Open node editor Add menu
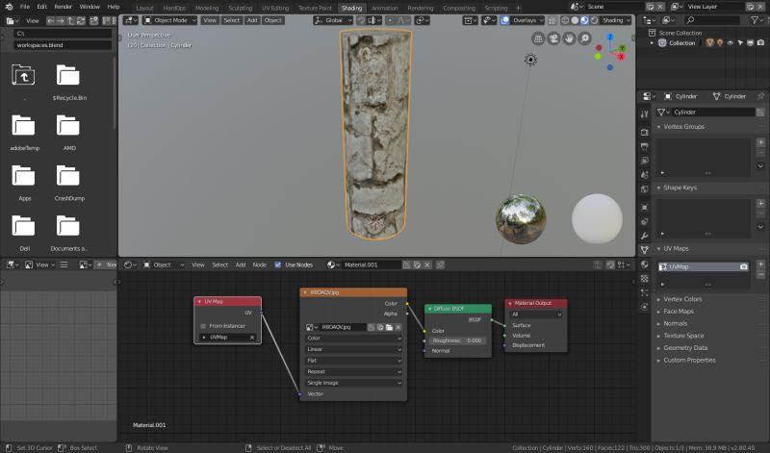This screenshot has height=453, width=770. point(240,264)
